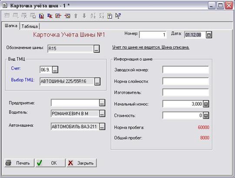Click the form icon with incoming red arrow

[67, 16]
